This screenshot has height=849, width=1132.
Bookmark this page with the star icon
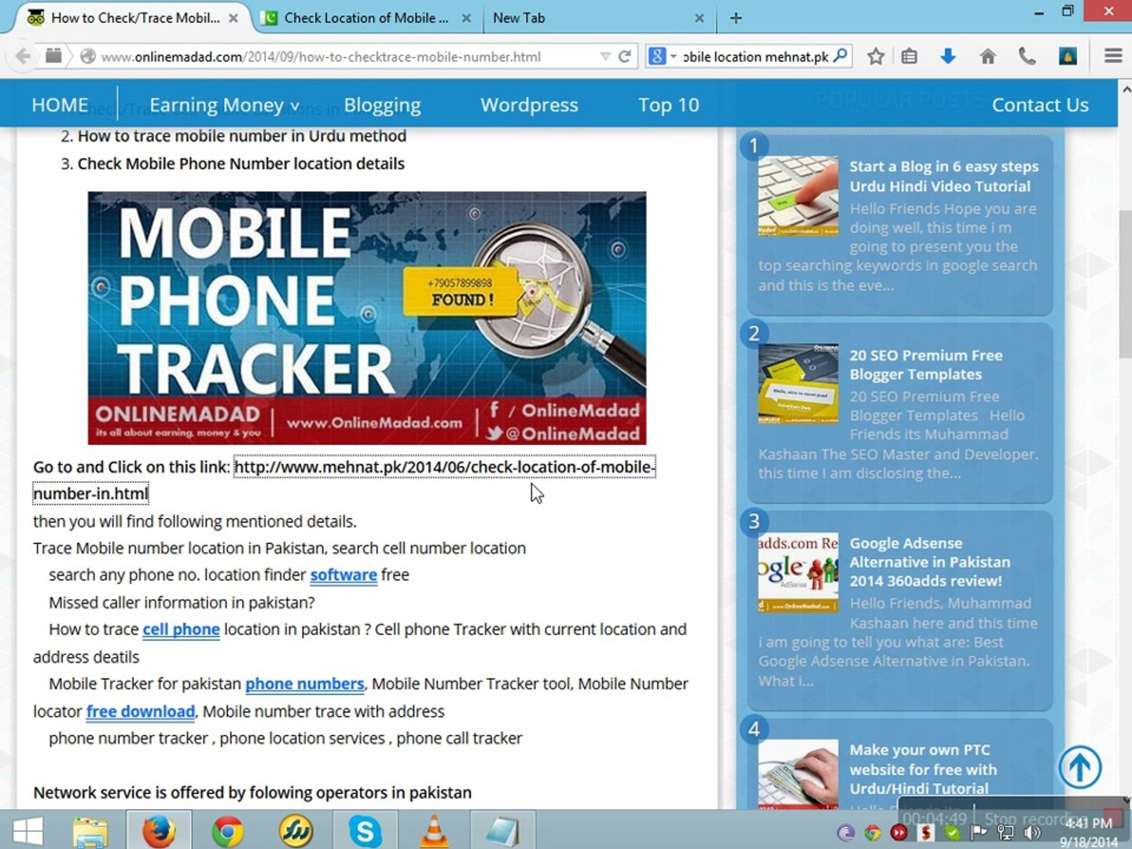[x=876, y=56]
